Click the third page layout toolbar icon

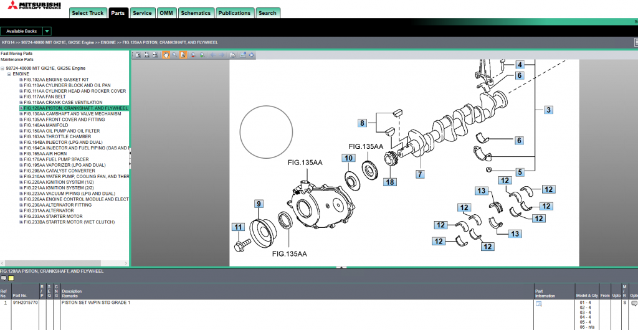(x=155, y=55)
